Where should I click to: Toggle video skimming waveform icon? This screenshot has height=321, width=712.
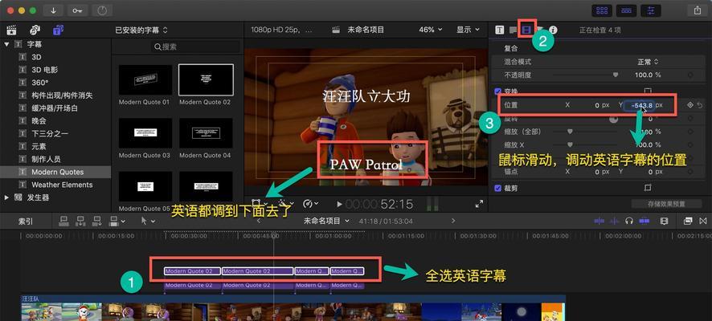tap(599, 221)
